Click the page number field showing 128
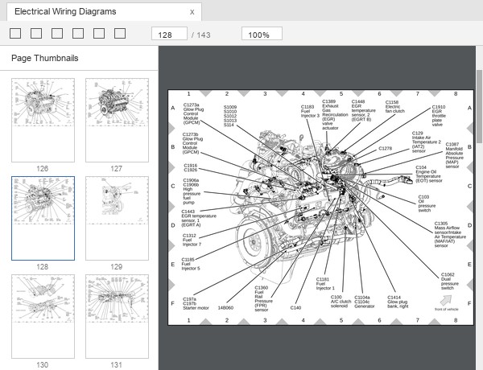The width and height of the screenshot is (483, 370). pos(169,34)
